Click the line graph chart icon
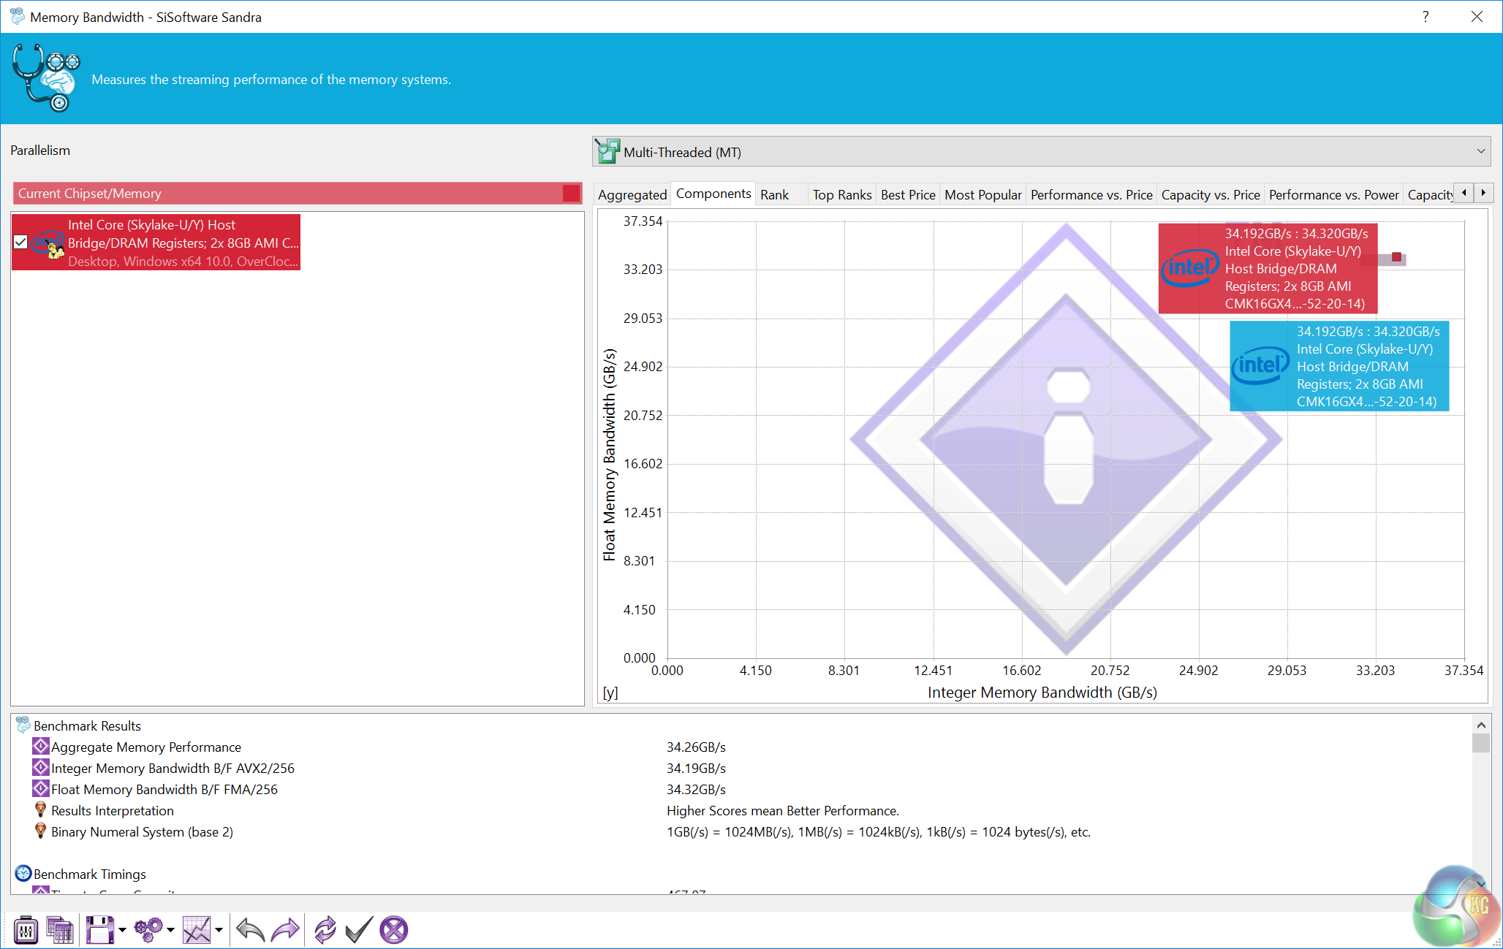The image size is (1503, 949). pos(197,930)
